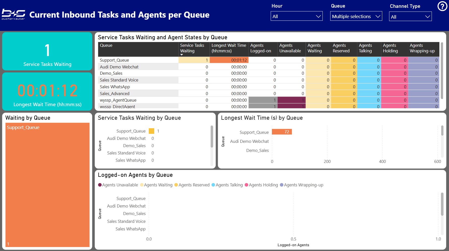Image resolution: width=449 pixels, height=251 pixels.
Task: Select the Support_Queue row in the table
Action: pos(114,60)
